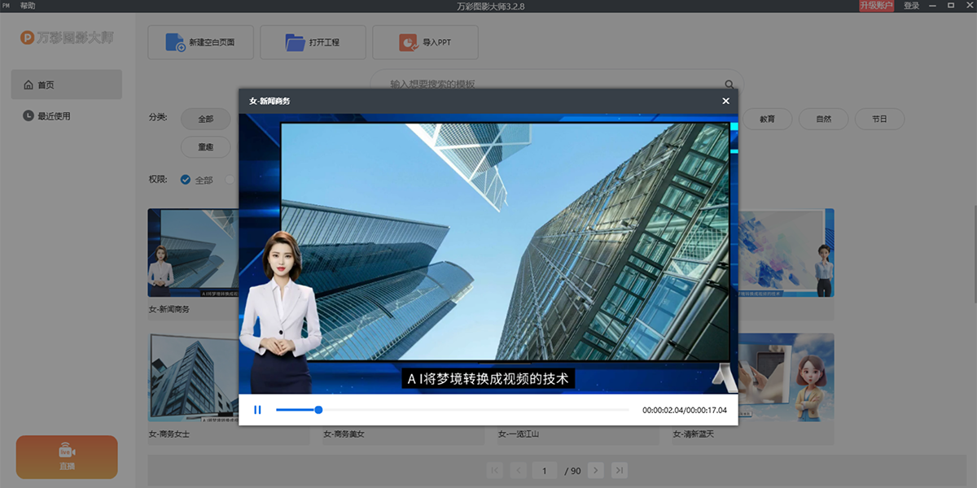Click the 升级账户 upgrade button
This screenshot has height=488, width=977.
[876, 6]
